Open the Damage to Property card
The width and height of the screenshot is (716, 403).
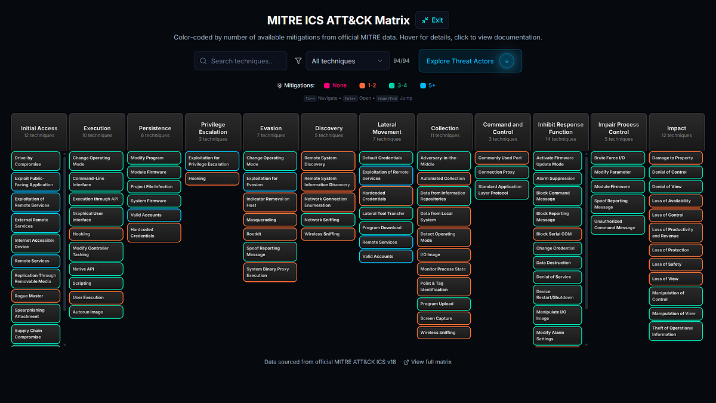point(676,158)
